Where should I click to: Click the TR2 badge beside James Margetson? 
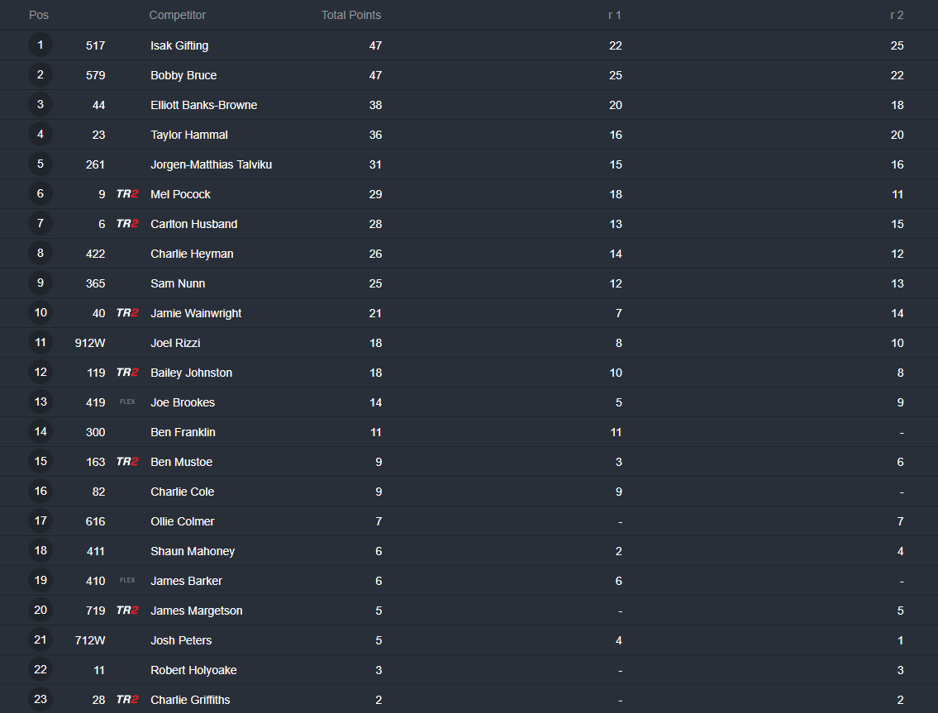point(127,610)
